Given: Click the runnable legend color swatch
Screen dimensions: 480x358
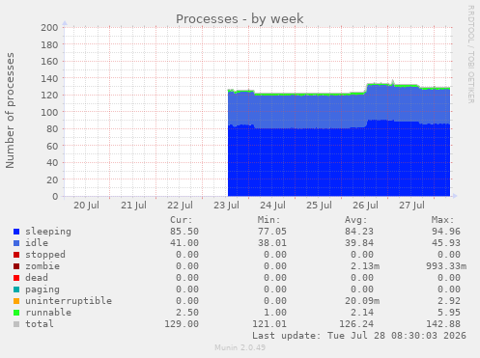Looking at the screenshot, I should (x=16, y=313).
